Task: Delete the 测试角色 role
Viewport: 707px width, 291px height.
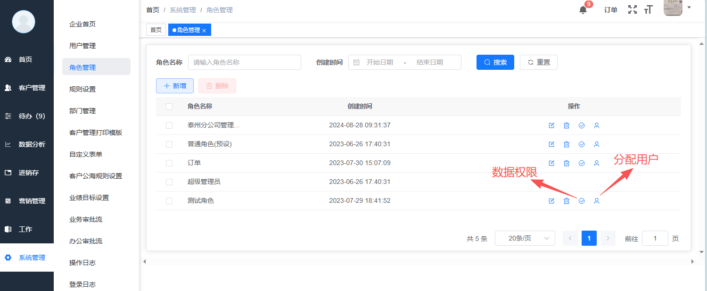Action: pos(567,201)
